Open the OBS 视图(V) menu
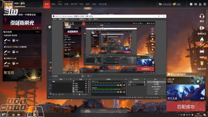 click(67, 19)
